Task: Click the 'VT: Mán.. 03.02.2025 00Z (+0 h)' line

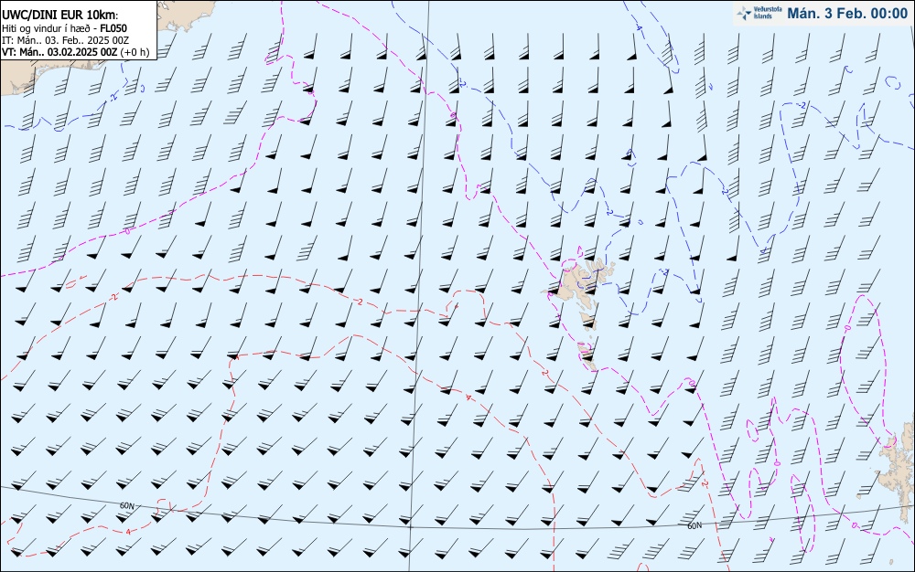Action: (x=75, y=52)
